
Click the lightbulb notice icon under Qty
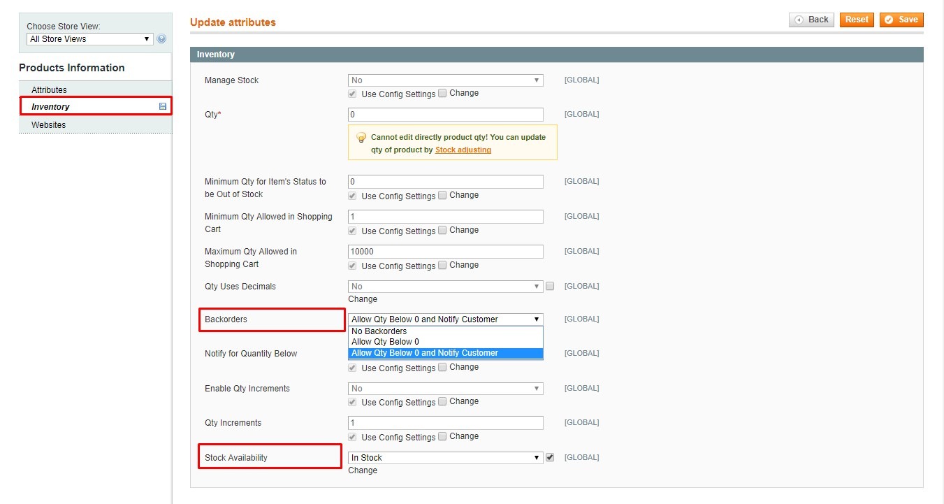(361, 138)
